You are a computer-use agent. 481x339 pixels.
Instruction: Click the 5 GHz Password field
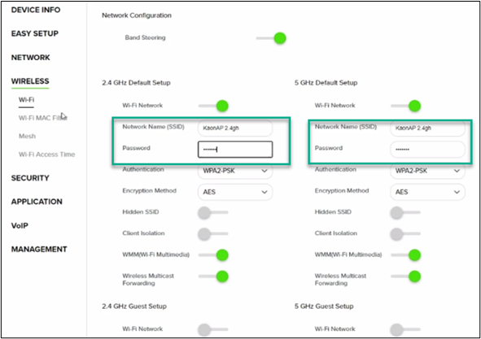427,150
